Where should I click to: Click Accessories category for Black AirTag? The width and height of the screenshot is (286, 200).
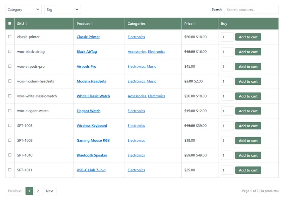pos(137,52)
